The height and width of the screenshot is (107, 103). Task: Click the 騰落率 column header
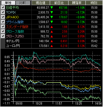click(x=77, y=3)
